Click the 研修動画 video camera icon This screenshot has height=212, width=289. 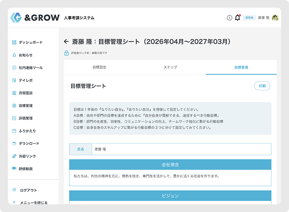pos(14,168)
